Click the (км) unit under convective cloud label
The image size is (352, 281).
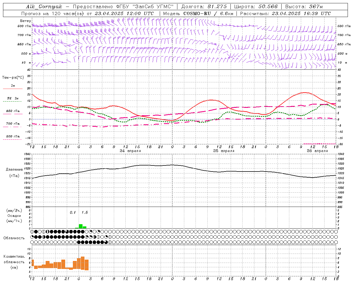pyautogui.click(x=14, y=267)
